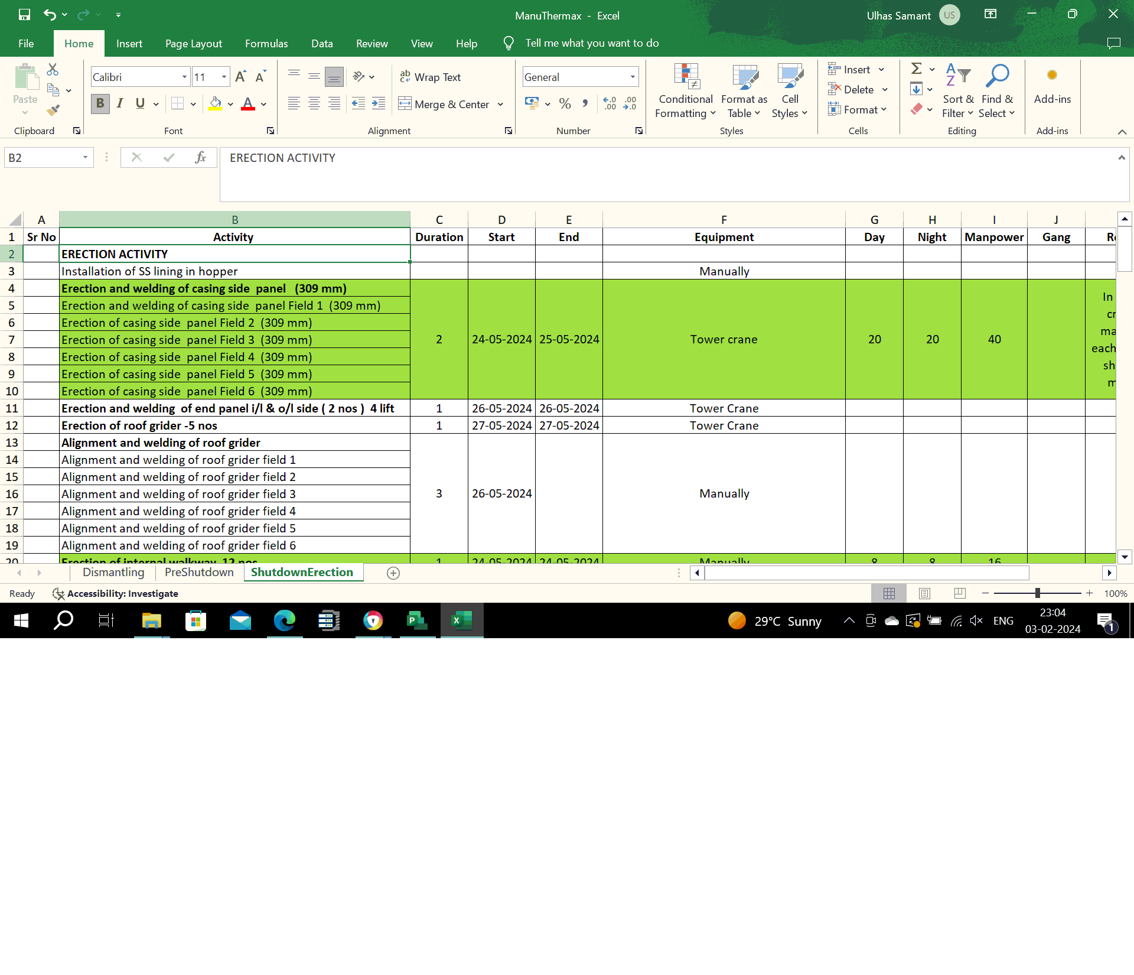Viewport: 1134px width, 975px height.
Task: Click Increase Decimal icon
Action: 610,104
